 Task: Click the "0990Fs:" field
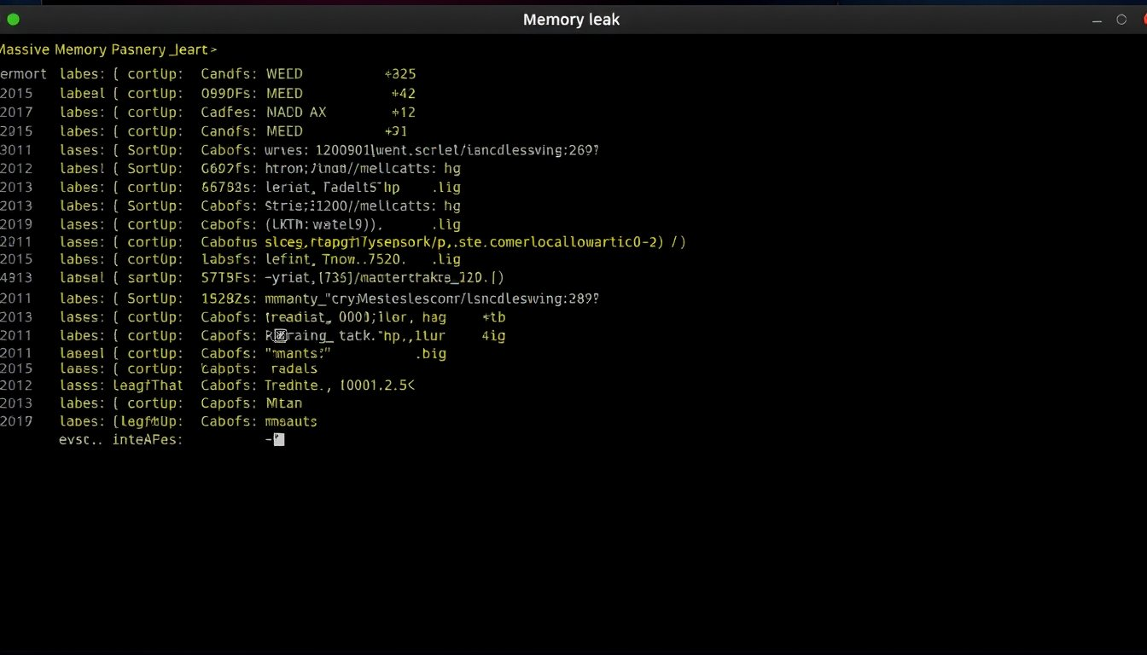228,93
